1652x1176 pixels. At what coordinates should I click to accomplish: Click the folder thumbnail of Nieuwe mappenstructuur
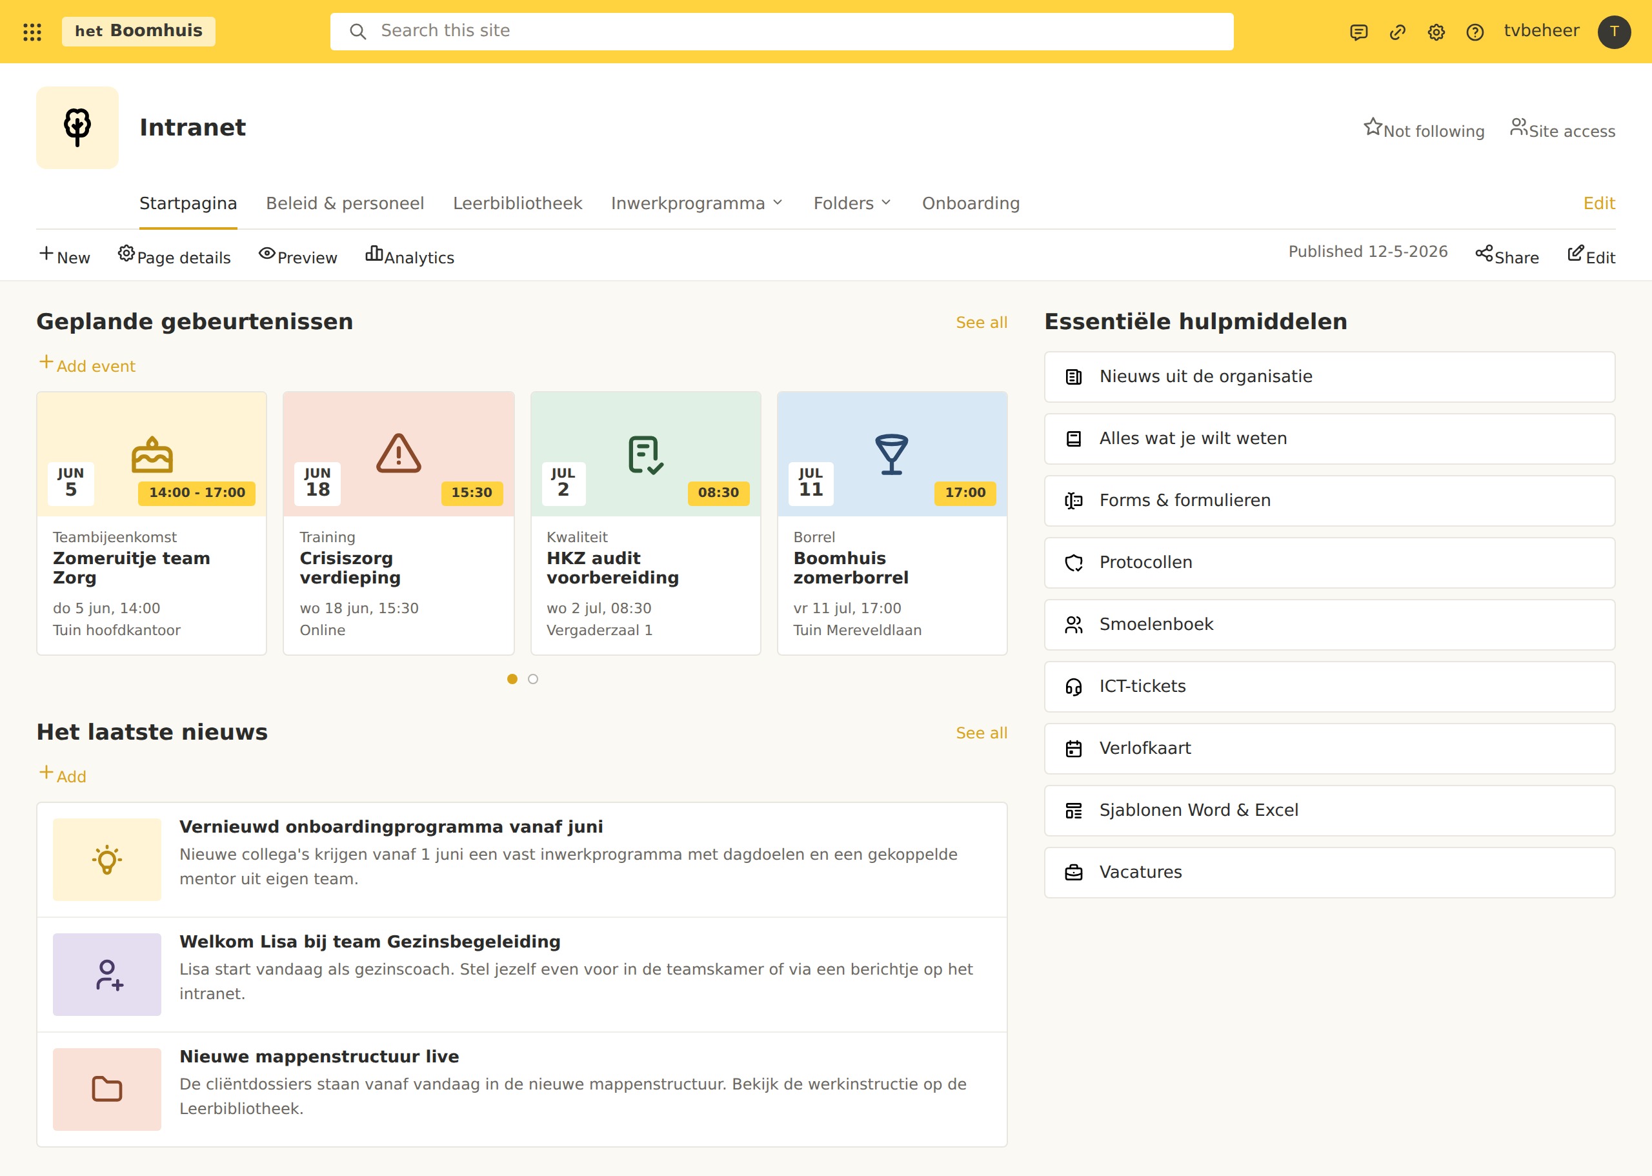pos(107,1089)
